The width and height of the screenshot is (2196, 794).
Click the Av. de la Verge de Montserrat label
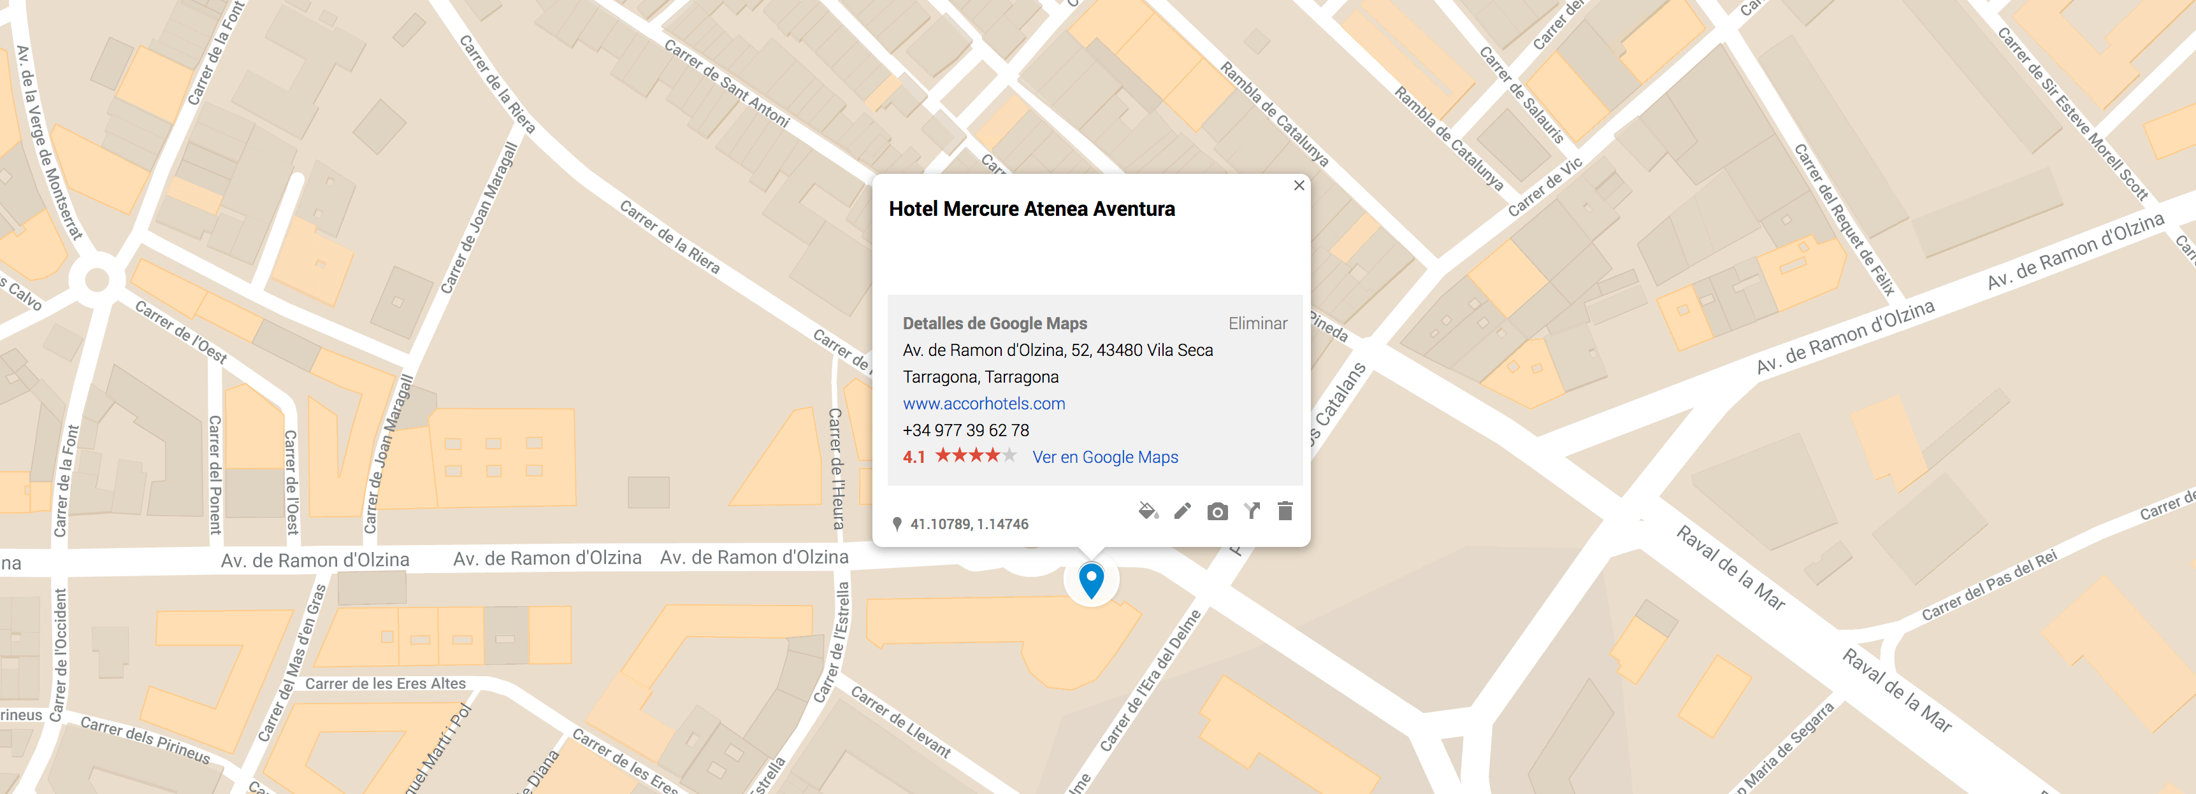click(48, 142)
